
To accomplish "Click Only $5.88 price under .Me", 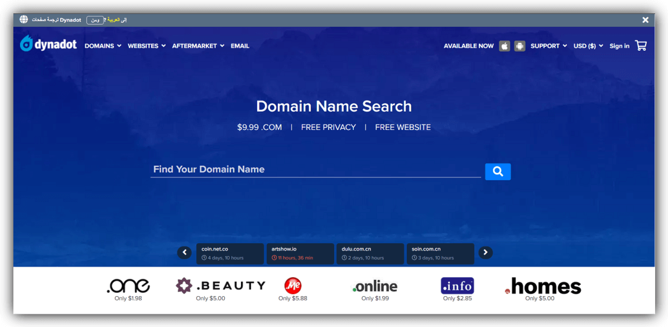I will coord(292,299).
